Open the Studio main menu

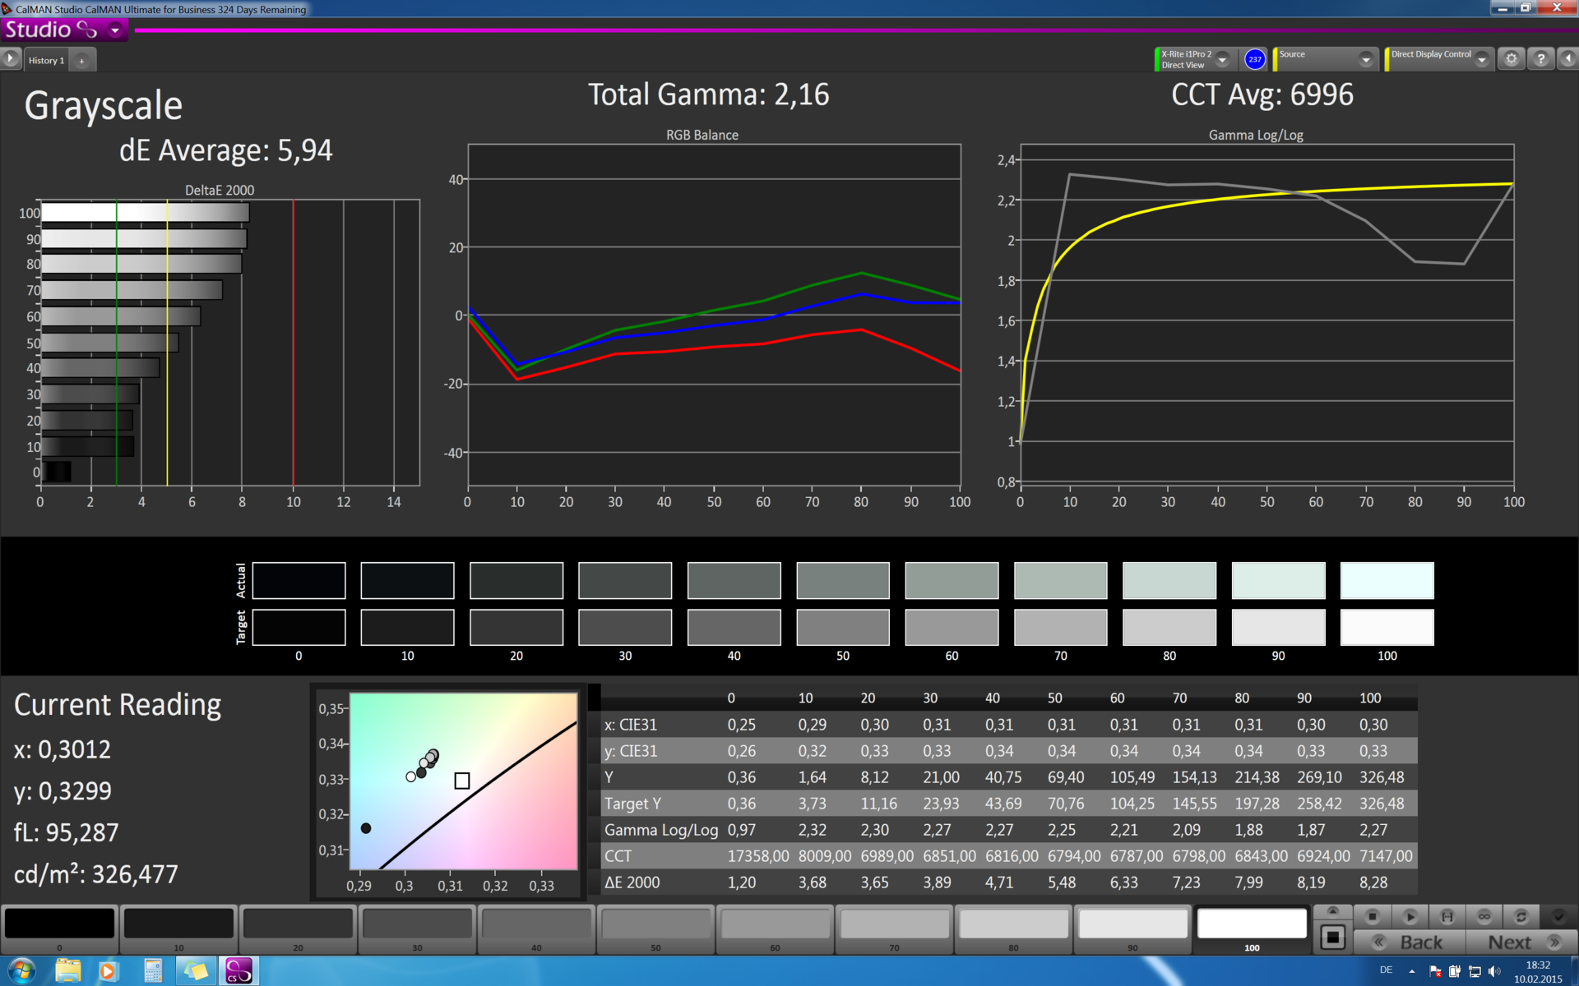pos(114,30)
